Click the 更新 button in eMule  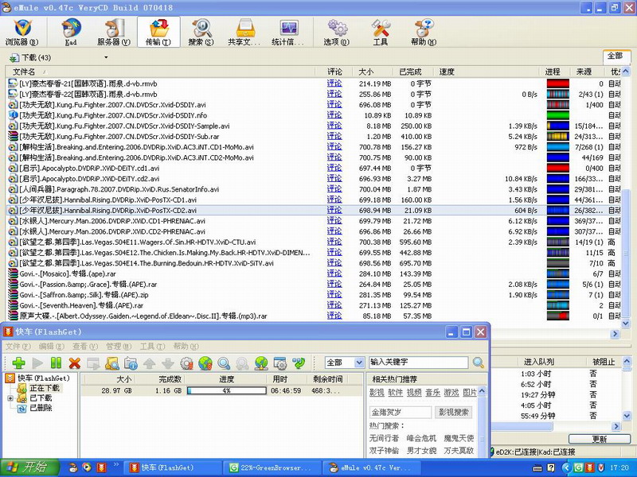[600, 439]
